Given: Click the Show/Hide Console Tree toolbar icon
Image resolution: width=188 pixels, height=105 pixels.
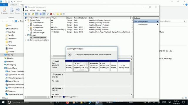Looking at the screenshot, I should (36, 14).
